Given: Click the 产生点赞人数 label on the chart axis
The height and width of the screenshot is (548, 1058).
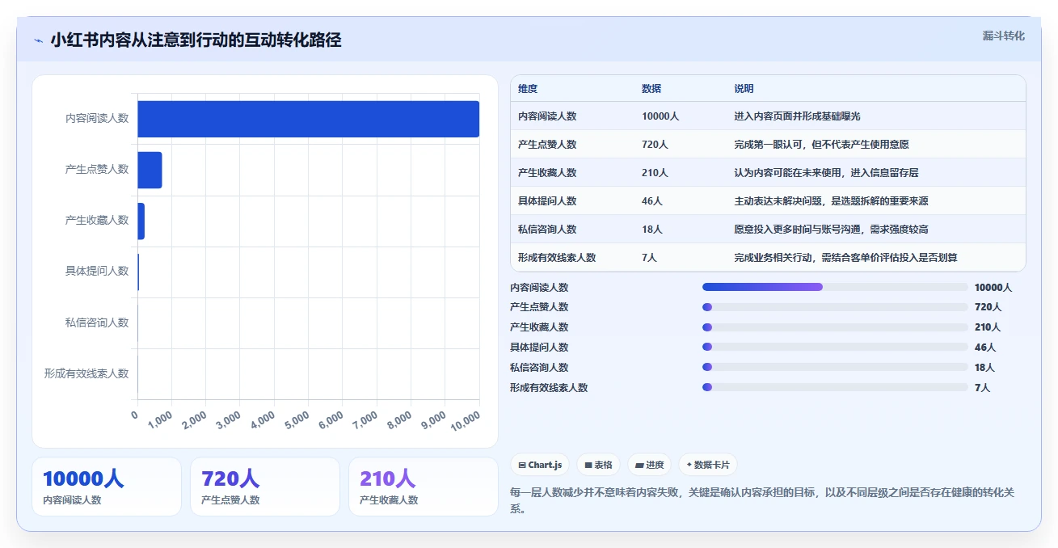Looking at the screenshot, I should 97,169.
